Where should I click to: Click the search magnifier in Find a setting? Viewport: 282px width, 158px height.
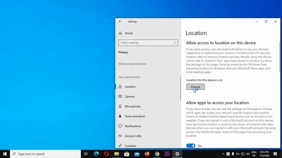tap(174, 43)
